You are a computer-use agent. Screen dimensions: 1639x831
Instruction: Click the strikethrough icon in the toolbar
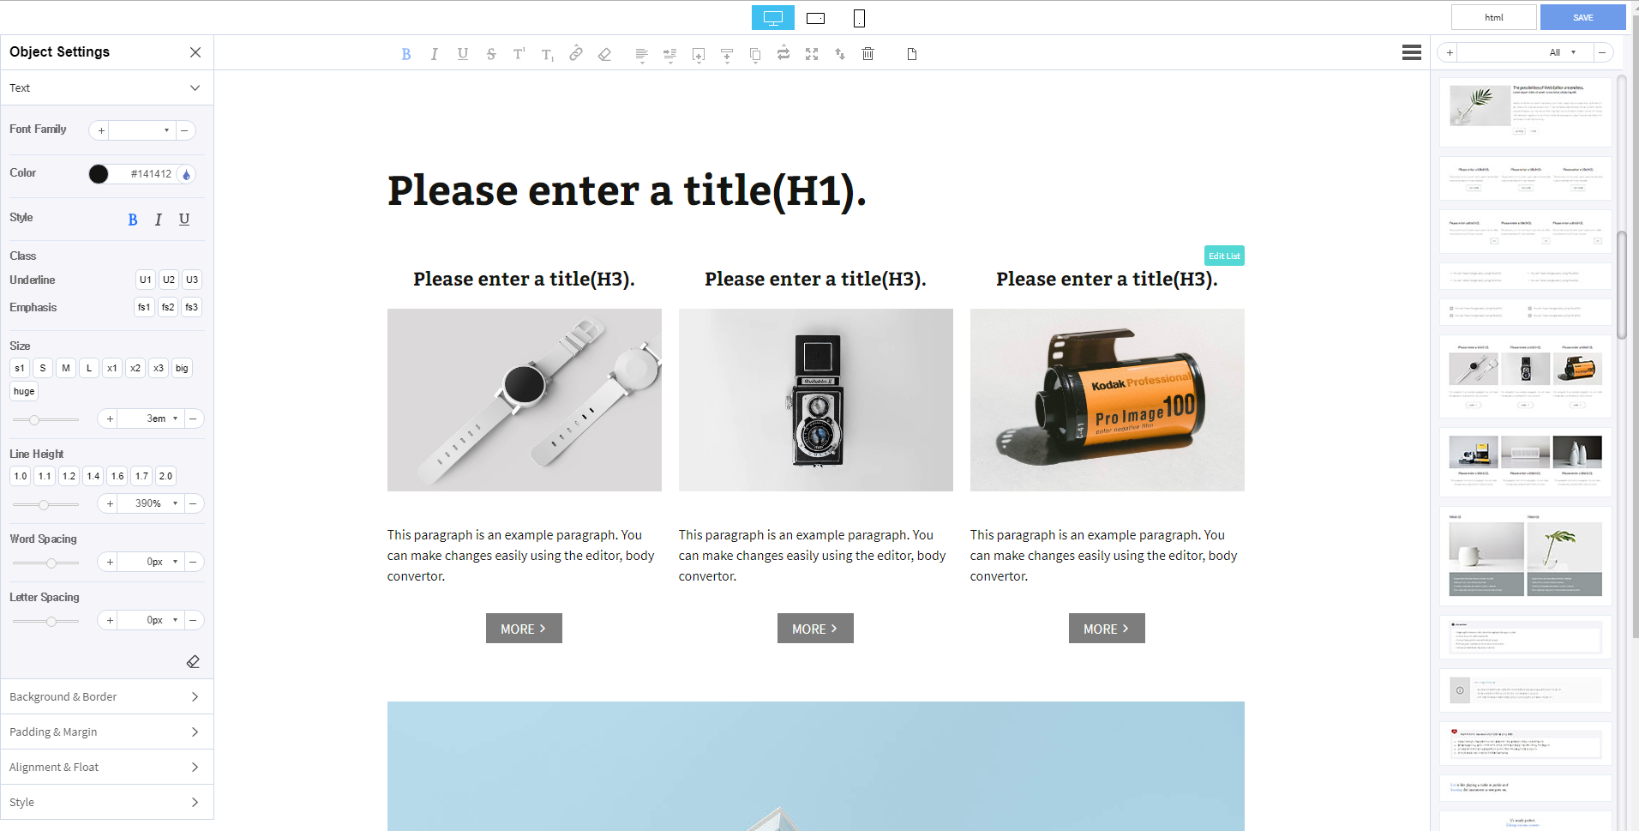click(491, 54)
